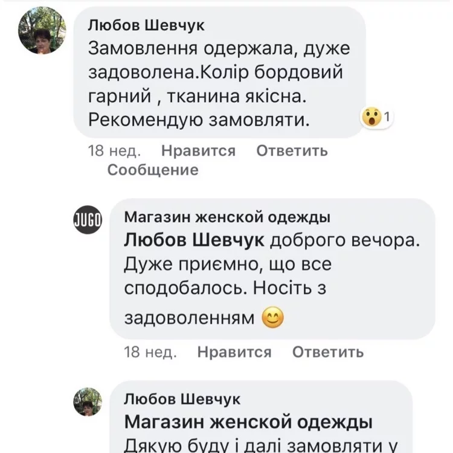Reply to the shop's comment via Ответить
This screenshot has height=453, width=453.
(x=328, y=352)
